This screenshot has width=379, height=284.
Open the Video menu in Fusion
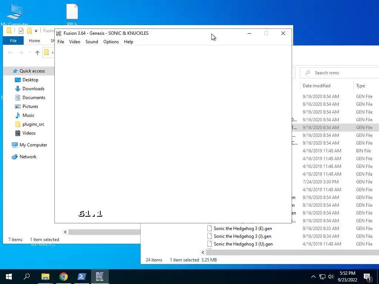click(x=75, y=42)
